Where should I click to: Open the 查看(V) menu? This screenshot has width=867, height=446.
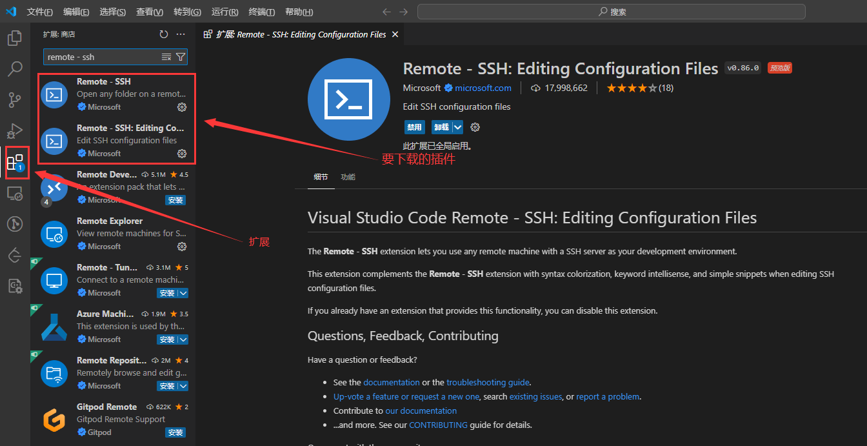(x=150, y=12)
